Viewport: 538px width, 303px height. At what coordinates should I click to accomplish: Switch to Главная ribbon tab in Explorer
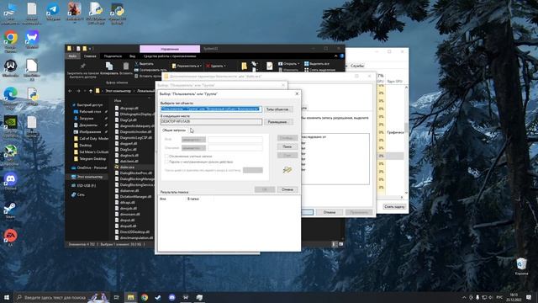click(x=90, y=56)
